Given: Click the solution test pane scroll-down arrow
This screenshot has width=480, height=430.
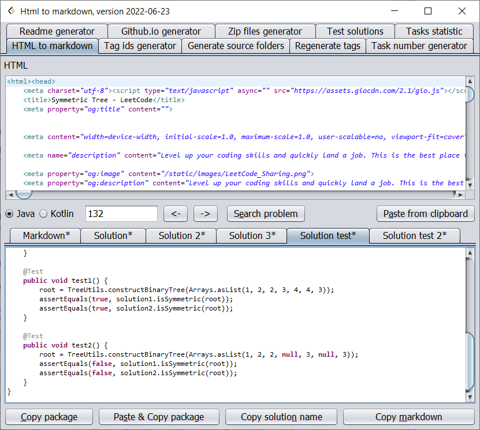Looking at the screenshot, I should tap(470, 397).
